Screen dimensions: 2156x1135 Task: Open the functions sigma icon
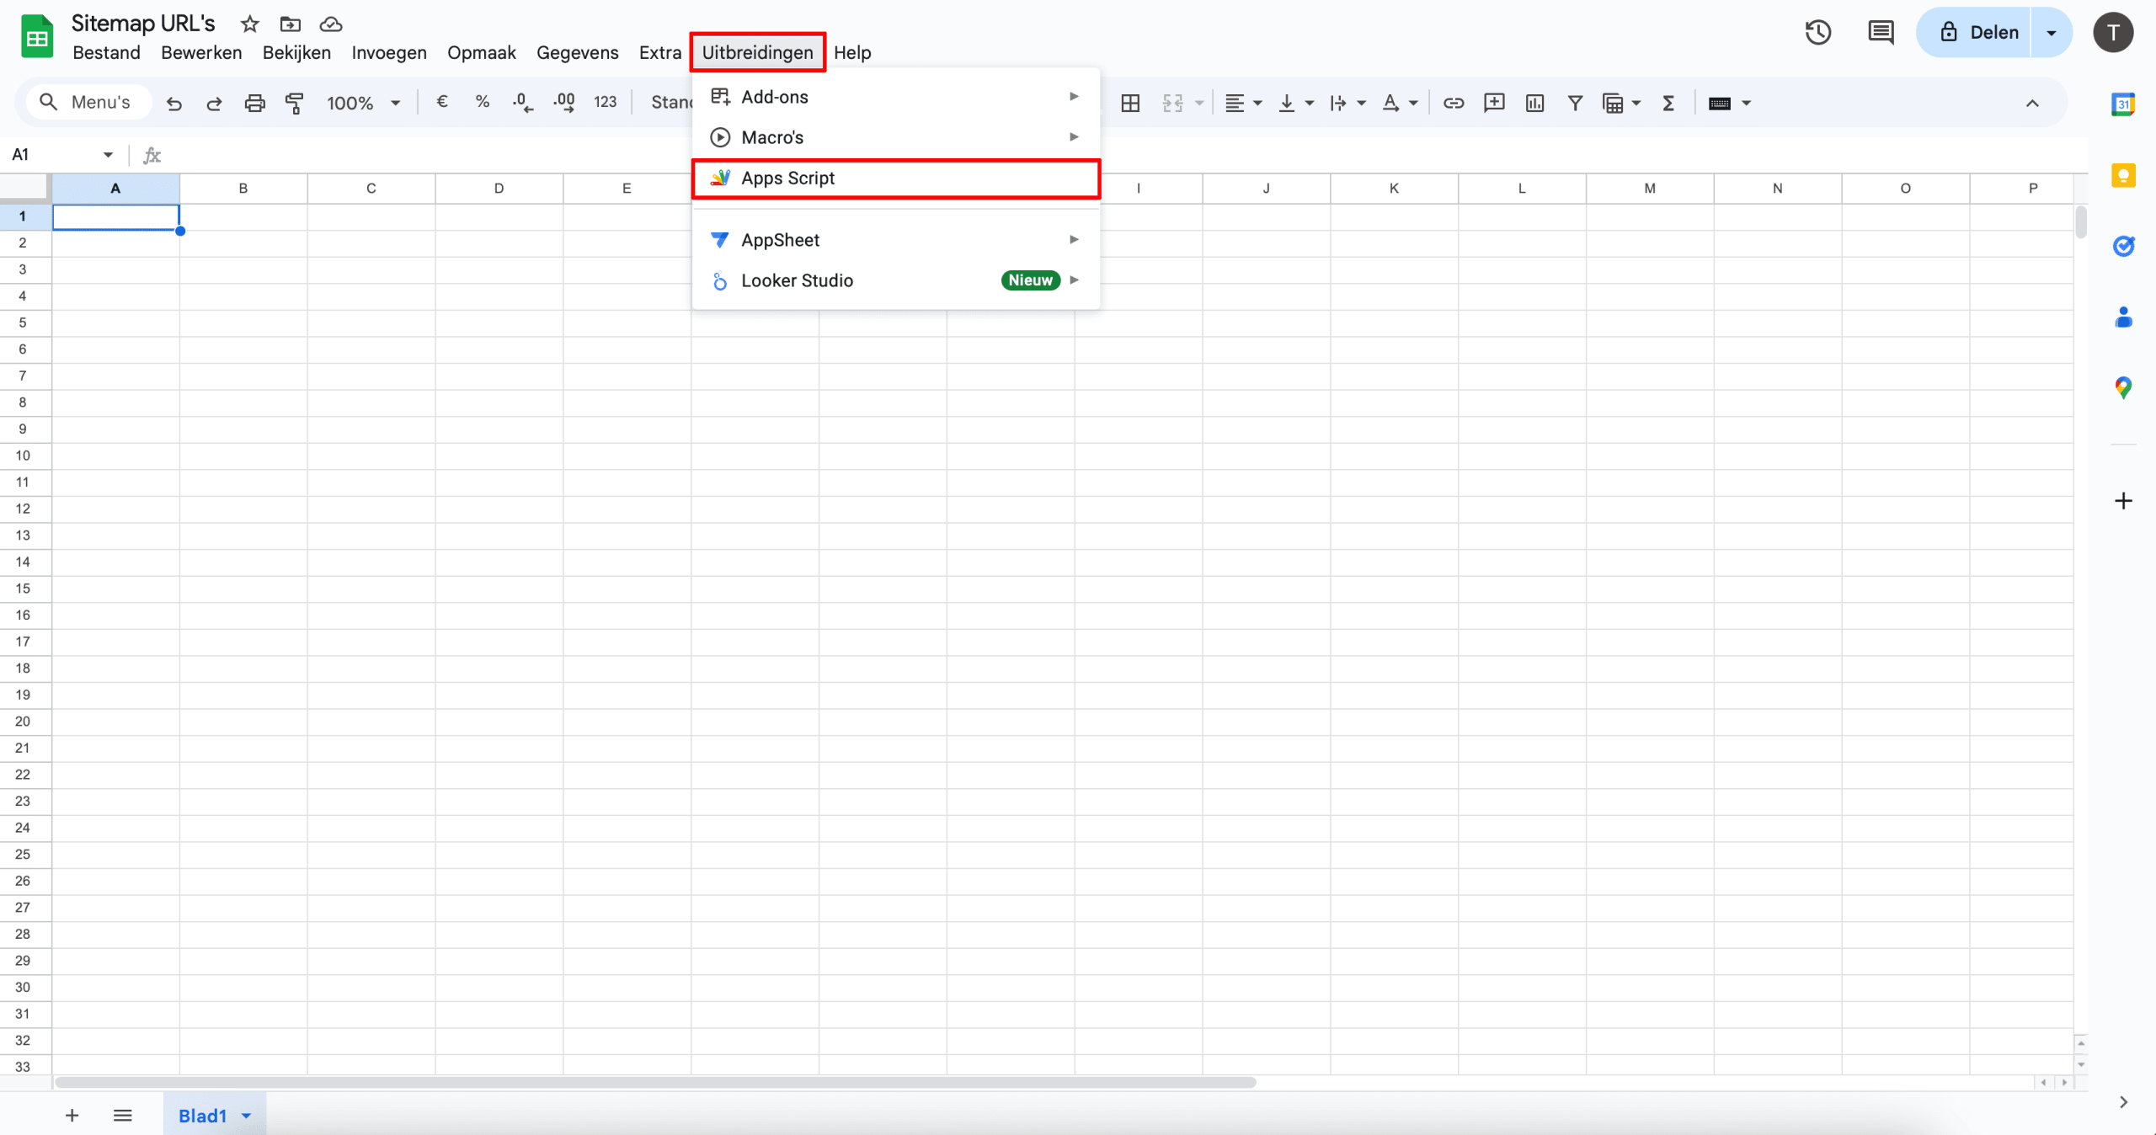pyautogui.click(x=1668, y=103)
